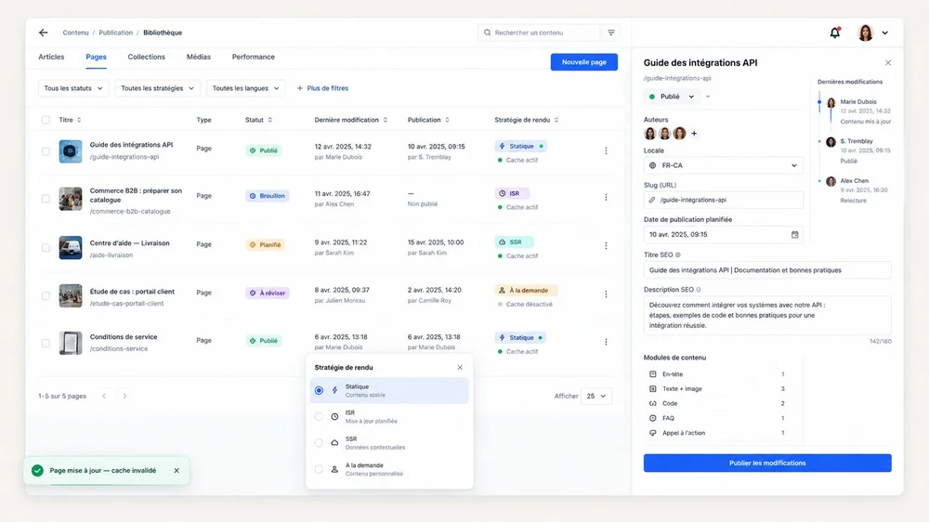Choose the À la demande strategy radio
This screenshot has width=929, height=522.
click(x=319, y=469)
